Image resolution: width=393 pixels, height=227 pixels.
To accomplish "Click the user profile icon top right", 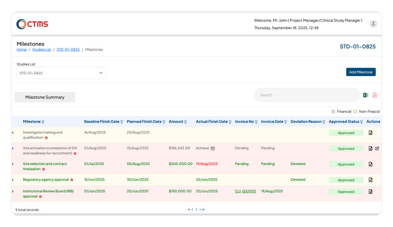I will click(373, 24).
